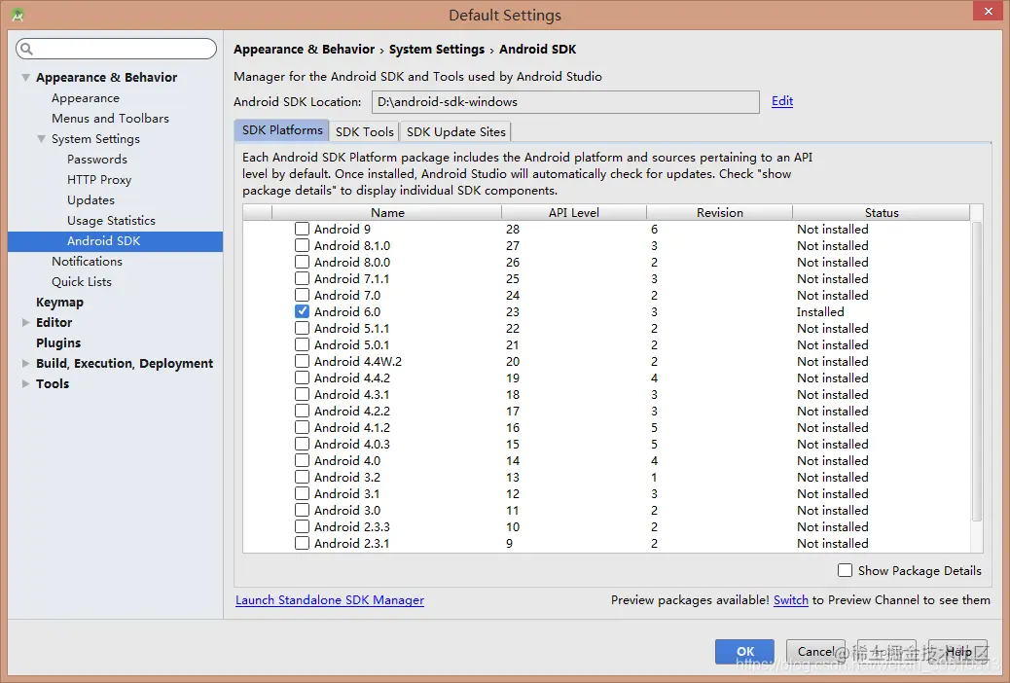Screen dimensions: 1010x683
Task: Expand the Tools section arrow
Action: pyautogui.click(x=25, y=383)
